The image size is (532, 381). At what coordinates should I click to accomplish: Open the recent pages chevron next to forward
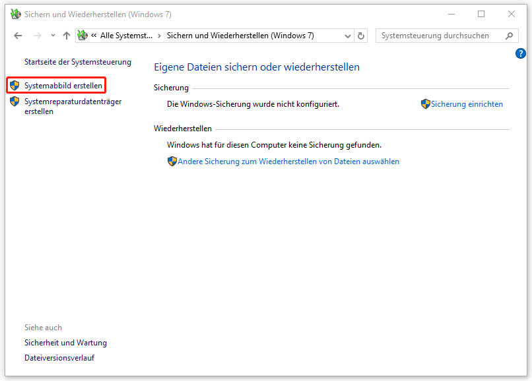point(52,36)
